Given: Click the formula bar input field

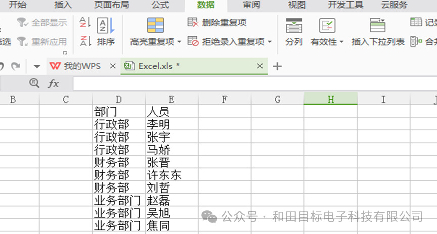Looking at the screenshot, I should [255, 83].
